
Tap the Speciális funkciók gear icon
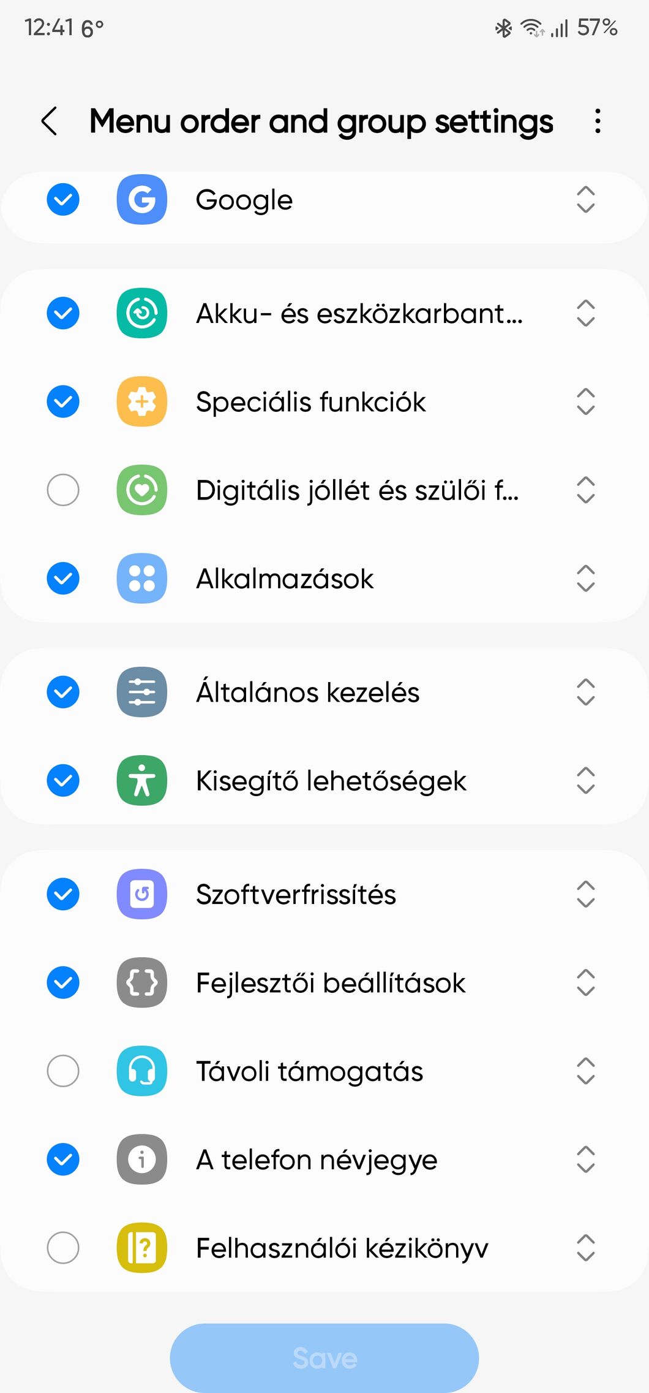(141, 401)
